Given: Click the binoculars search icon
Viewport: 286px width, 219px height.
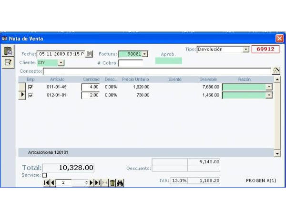Looking at the screenshot, I should [x=120, y=183].
